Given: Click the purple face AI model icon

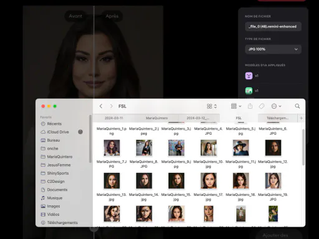Looking at the screenshot, I should [249, 76].
